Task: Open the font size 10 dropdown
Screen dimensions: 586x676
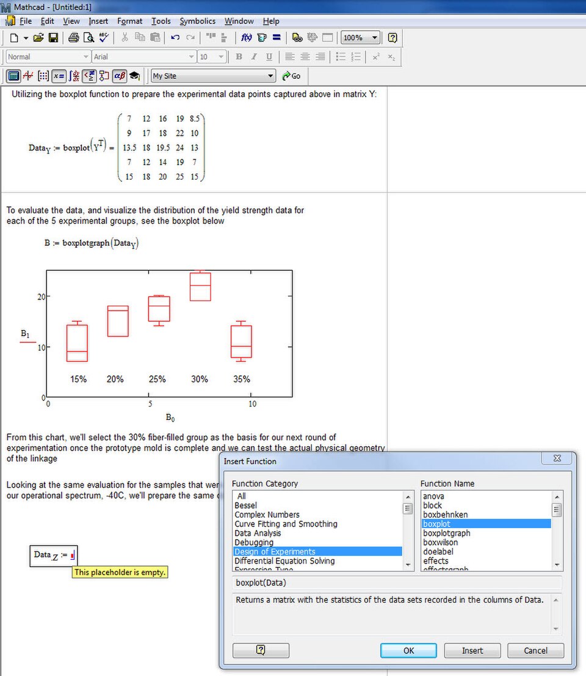Action: coord(221,57)
